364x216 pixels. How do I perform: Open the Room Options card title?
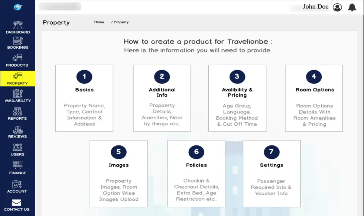click(315, 90)
